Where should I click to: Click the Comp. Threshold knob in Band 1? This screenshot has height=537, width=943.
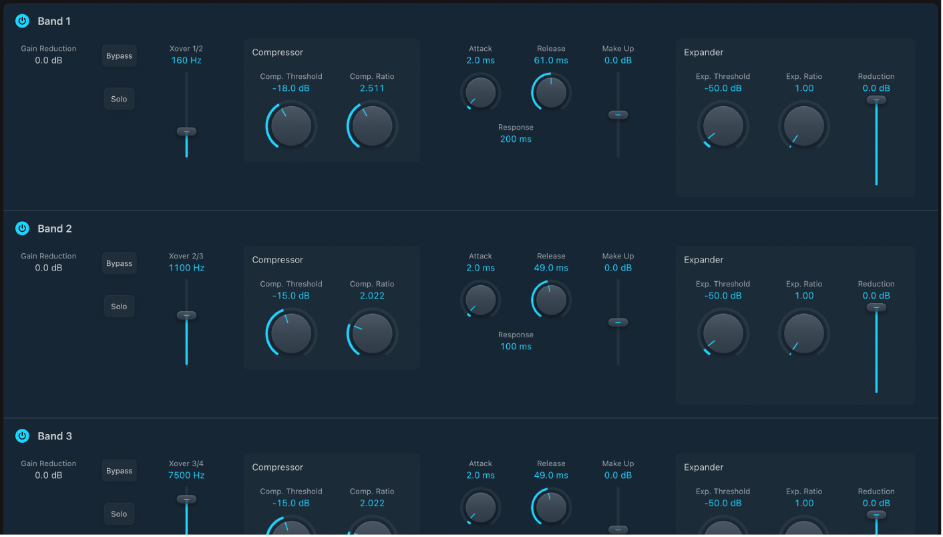290,125
